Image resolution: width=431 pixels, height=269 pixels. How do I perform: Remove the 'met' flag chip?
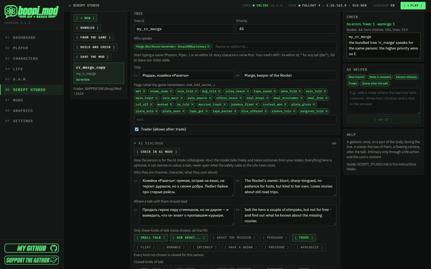144,91
